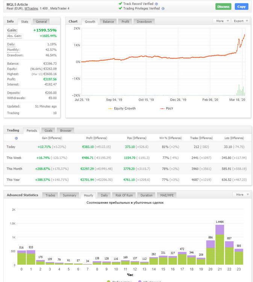Click the Equity value €3262.09
This screenshot has width=253, height=282.
pyautogui.click(x=50, y=69)
